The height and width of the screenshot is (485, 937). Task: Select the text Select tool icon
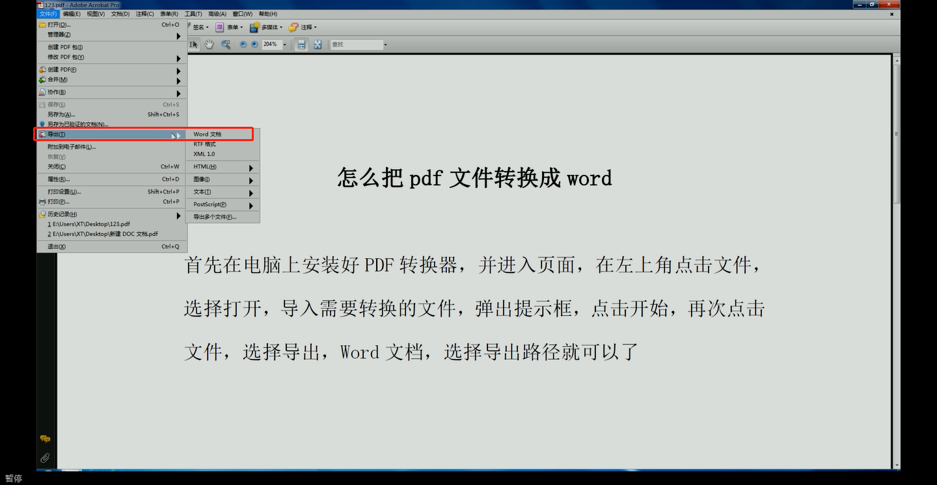click(x=194, y=44)
